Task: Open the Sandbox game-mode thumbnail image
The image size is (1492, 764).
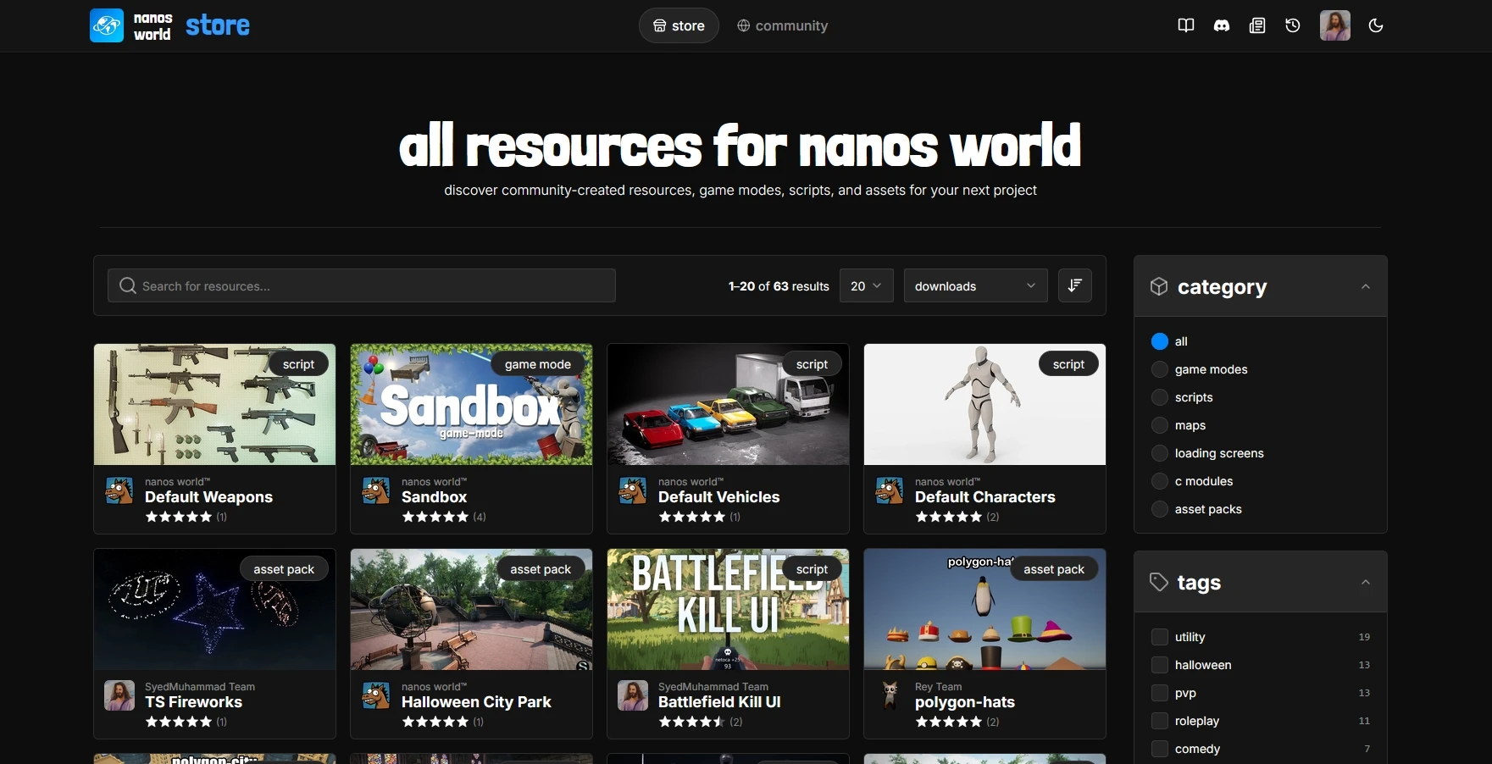Action: click(472, 405)
